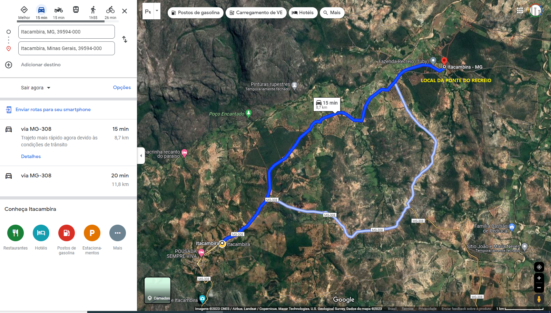This screenshot has width=551, height=313.
Task: Filter map by Postos de gasolina
Action: click(196, 13)
